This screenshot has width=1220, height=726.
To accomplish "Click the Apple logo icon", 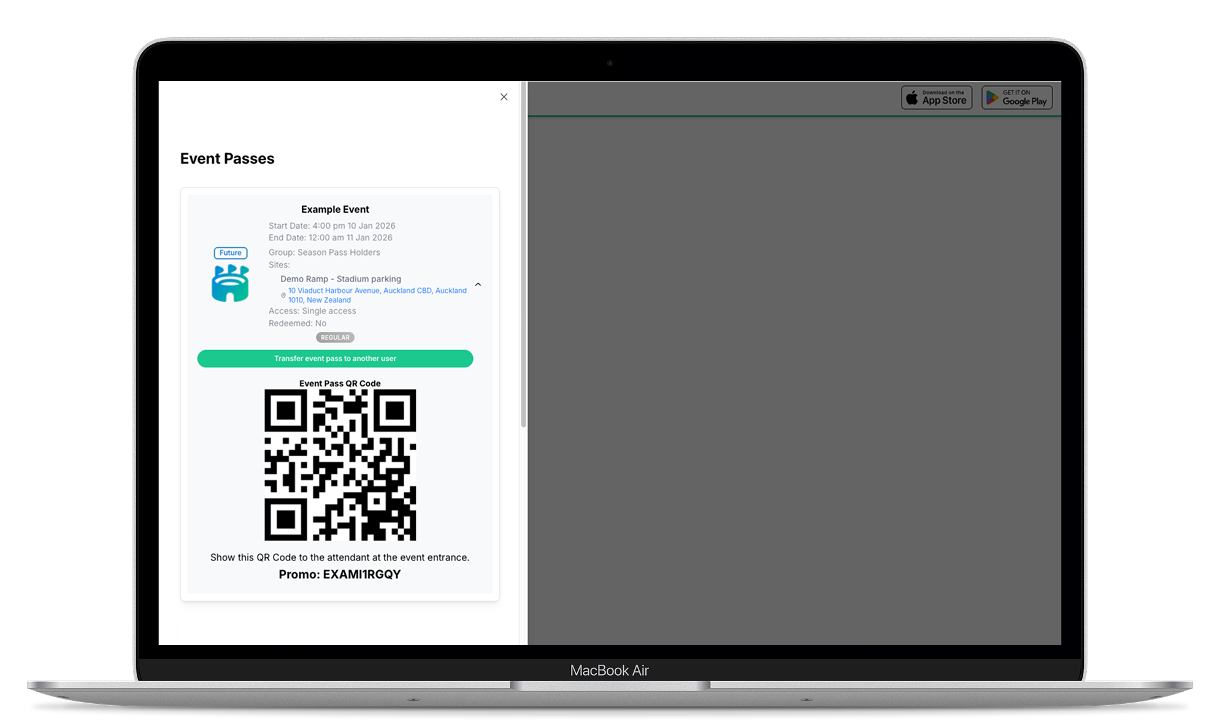I will (912, 98).
